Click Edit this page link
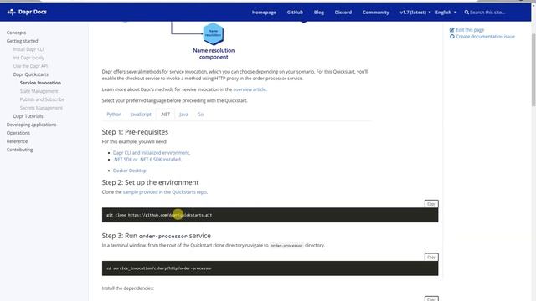 click(470, 30)
